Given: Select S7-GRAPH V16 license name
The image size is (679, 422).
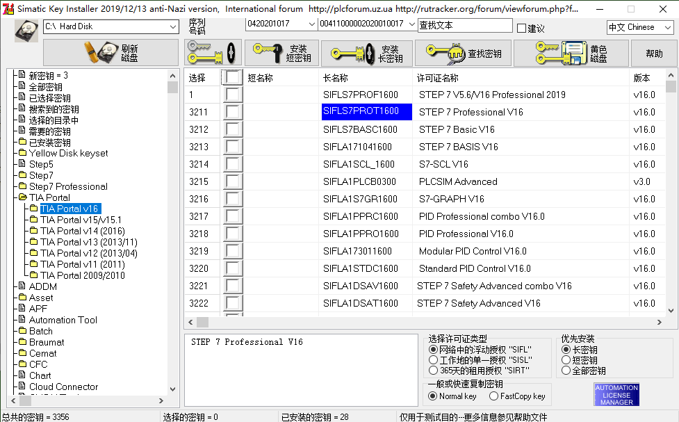Looking at the screenshot, I should point(451,199).
